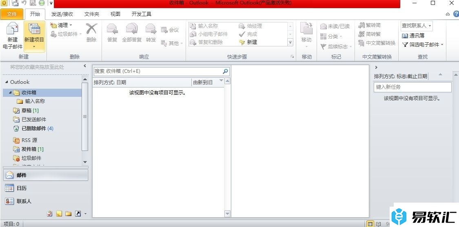This screenshot has width=459, height=227.
Task: Open the Follow Up (后续标志) dropdown
Action: tap(336, 47)
